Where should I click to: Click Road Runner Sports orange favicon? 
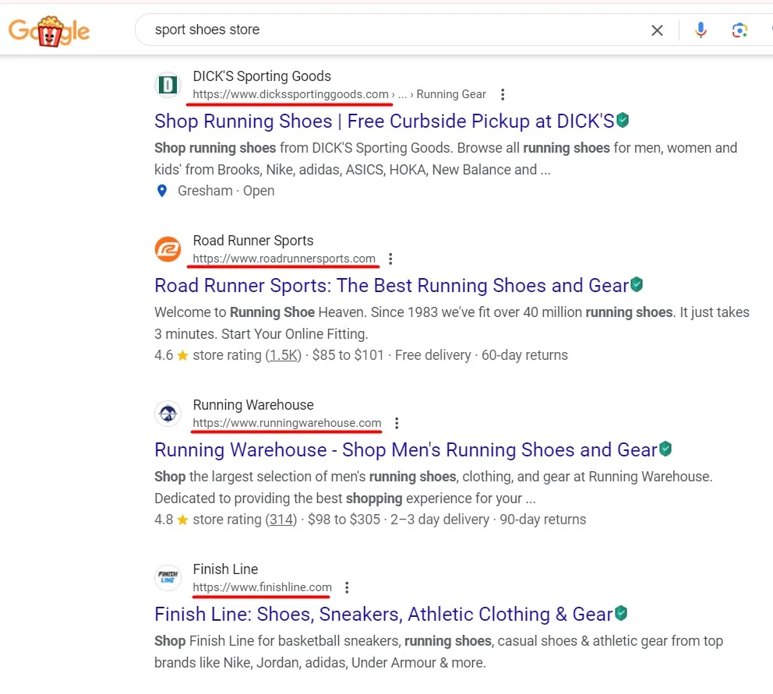(168, 249)
